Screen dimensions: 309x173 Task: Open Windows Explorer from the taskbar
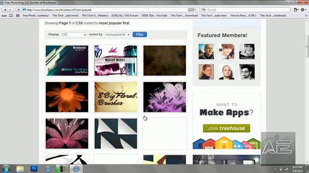[20, 169]
